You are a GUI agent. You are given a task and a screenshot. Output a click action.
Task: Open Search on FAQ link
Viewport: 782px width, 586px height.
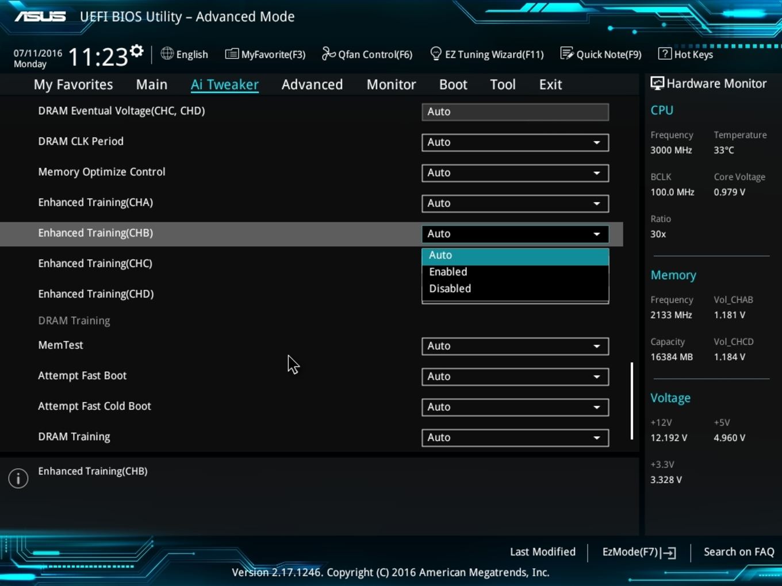pos(739,552)
